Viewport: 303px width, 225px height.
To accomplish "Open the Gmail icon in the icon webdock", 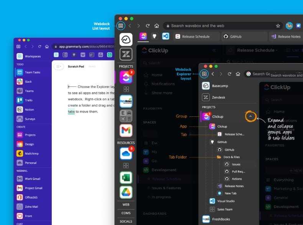I will (x=126, y=130).
